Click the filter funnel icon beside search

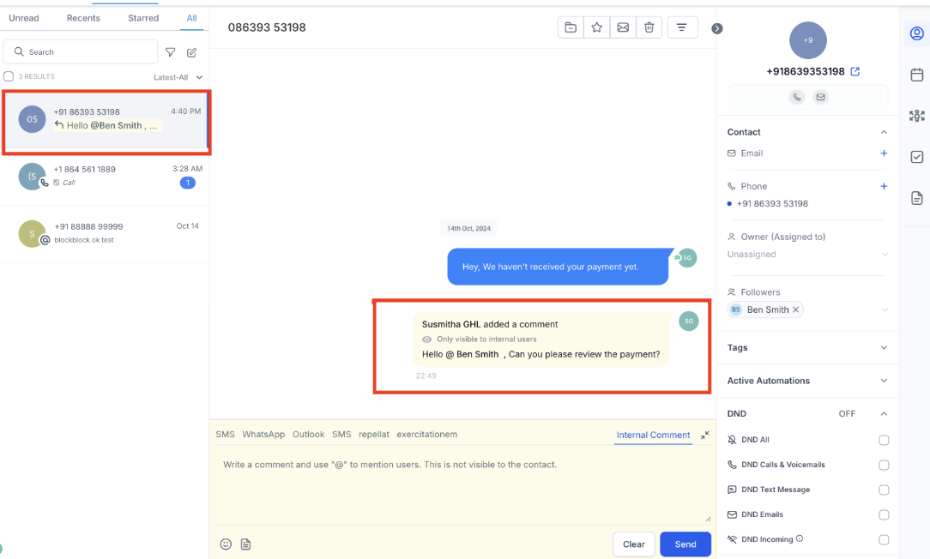[171, 52]
